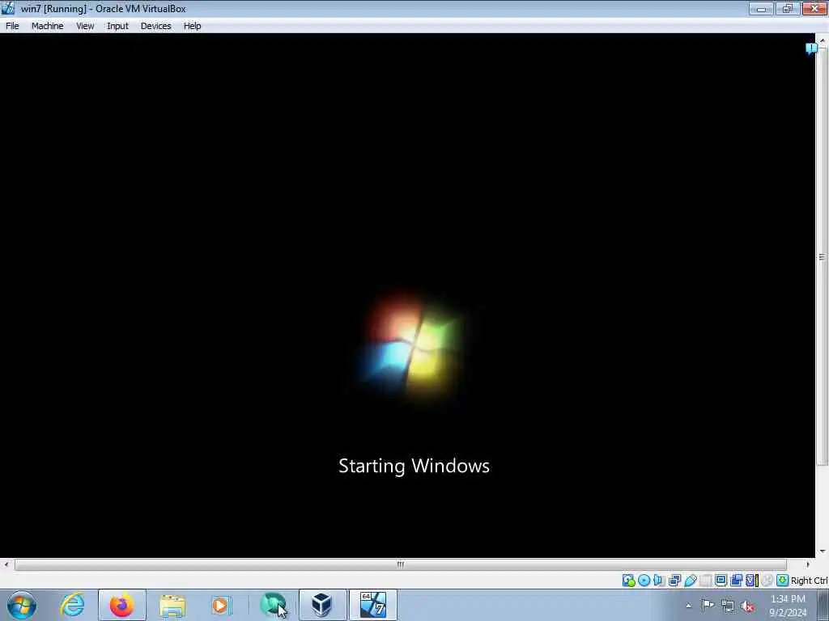Screen dimensions: 829x621
Task: Open the Windows Start menu orb
Action: 22,605
